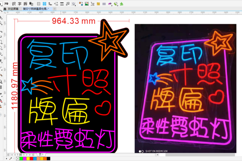This screenshot has width=242, height=161.
Task: Select the blue 复印 text in the design
Action: coord(58,54)
